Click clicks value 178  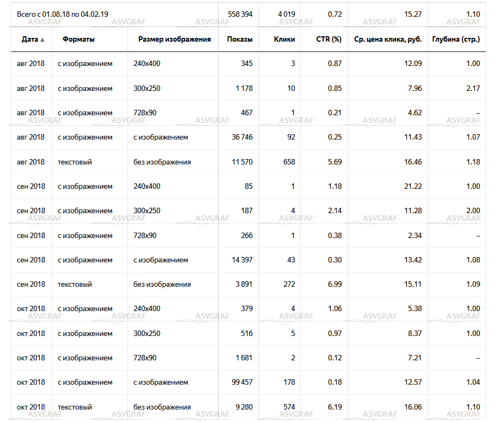[289, 383]
